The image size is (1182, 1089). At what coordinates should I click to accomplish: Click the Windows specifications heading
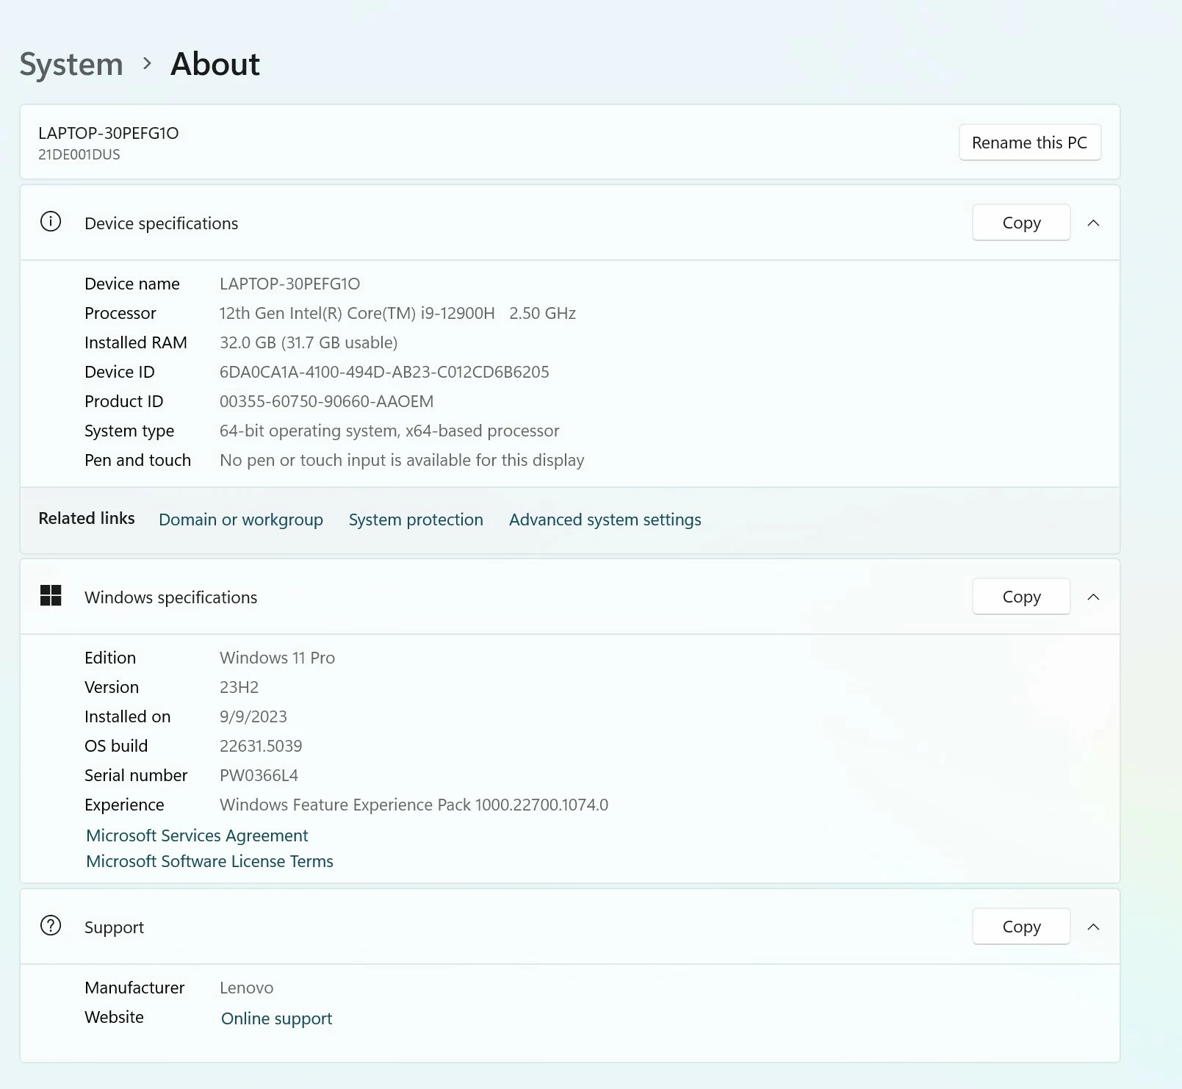tap(171, 597)
